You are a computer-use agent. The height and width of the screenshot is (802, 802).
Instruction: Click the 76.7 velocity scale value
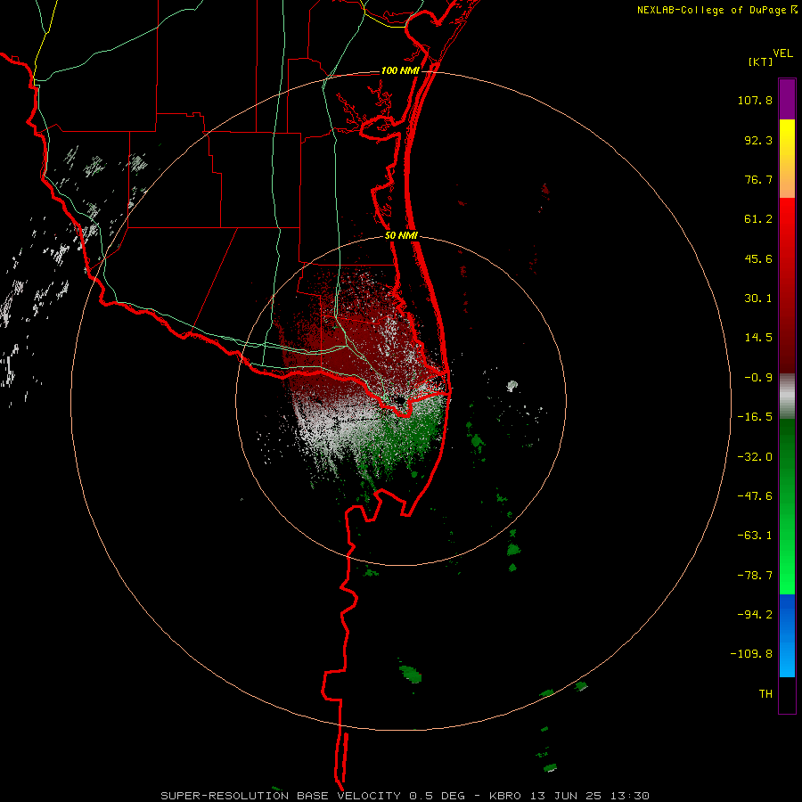pyautogui.click(x=758, y=179)
